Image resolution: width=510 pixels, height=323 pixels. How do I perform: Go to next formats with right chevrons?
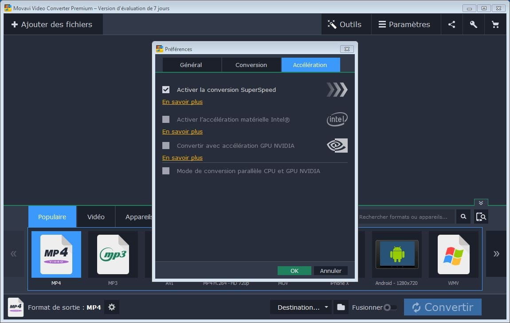pyautogui.click(x=496, y=254)
